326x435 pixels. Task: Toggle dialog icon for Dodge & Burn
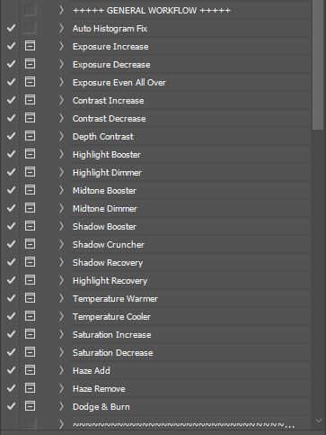pos(30,406)
